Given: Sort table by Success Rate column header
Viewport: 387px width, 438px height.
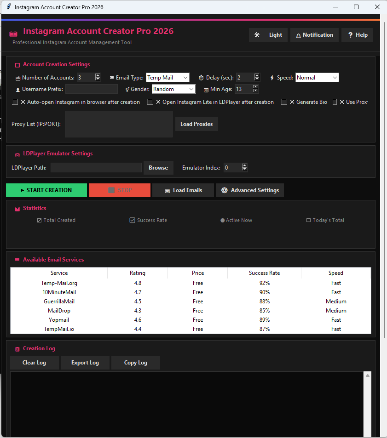Looking at the screenshot, I should (x=264, y=273).
